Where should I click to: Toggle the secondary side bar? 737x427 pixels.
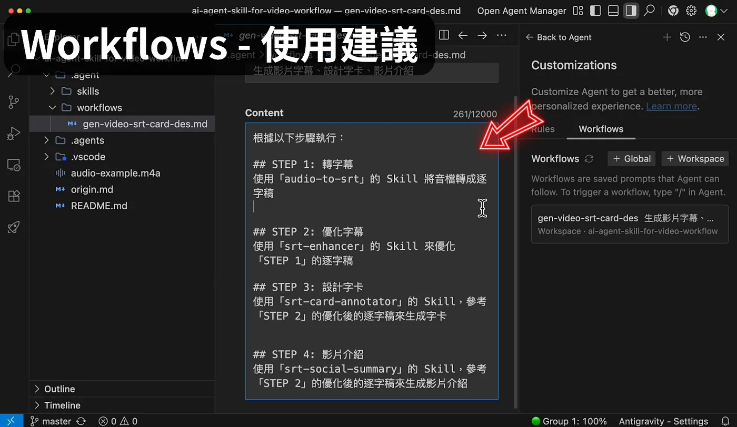pos(631,11)
